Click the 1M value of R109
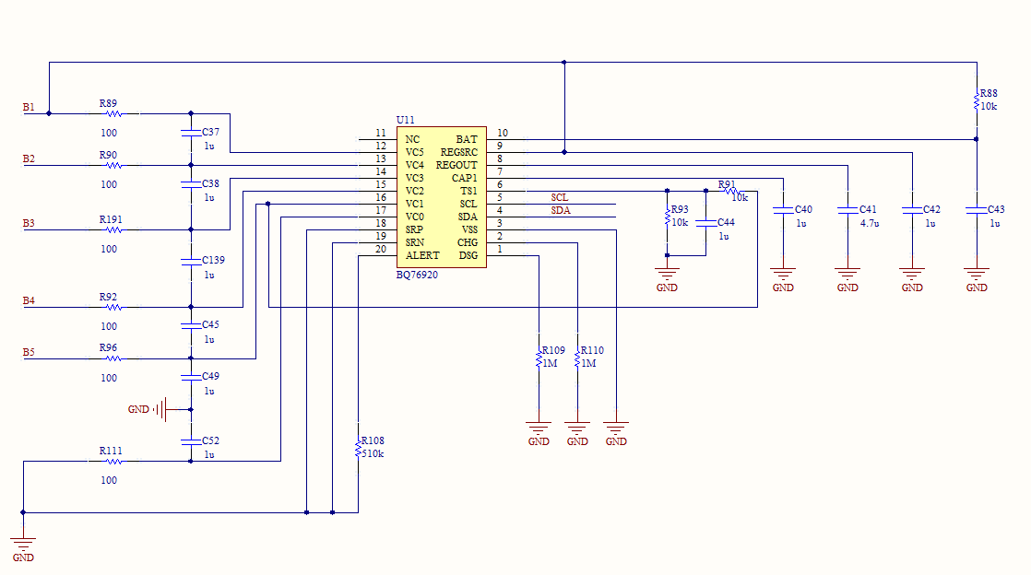Image resolution: width=1031 pixels, height=575 pixels. [x=551, y=363]
